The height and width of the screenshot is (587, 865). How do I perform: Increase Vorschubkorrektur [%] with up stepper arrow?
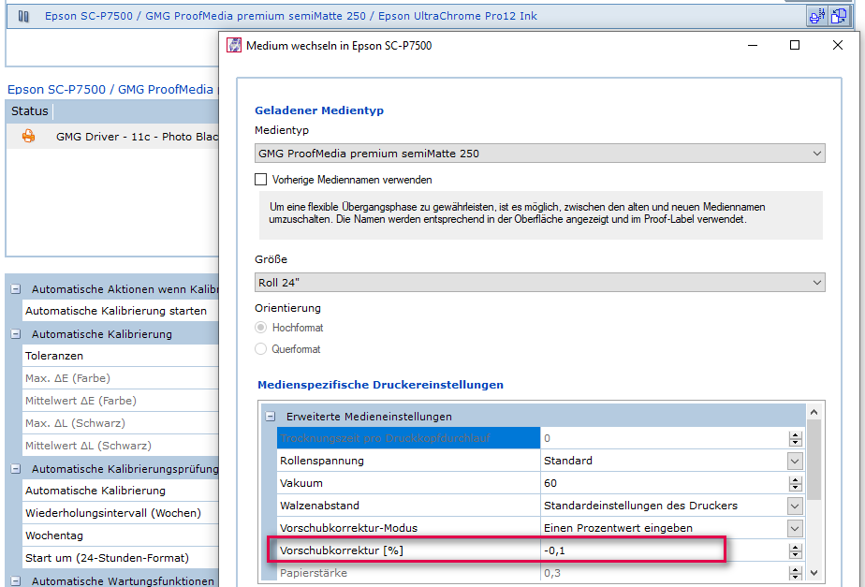point(795,547)
